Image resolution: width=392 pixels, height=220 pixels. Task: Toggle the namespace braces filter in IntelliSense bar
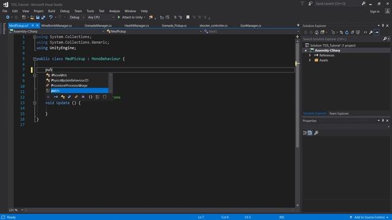[91, 97]
